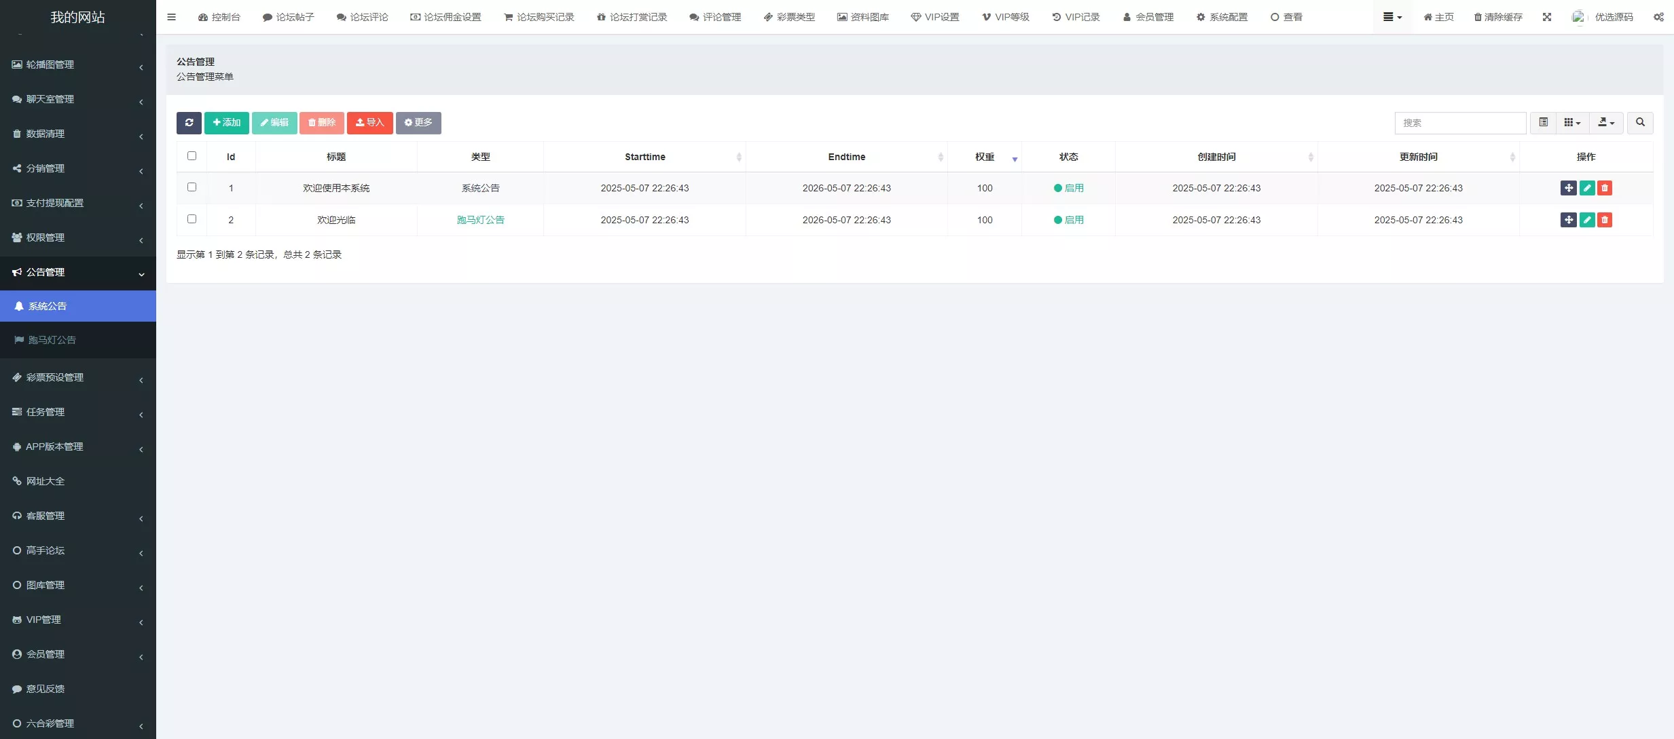Click the green 添加 button
1674x739 pixels.
pos(227,123)
